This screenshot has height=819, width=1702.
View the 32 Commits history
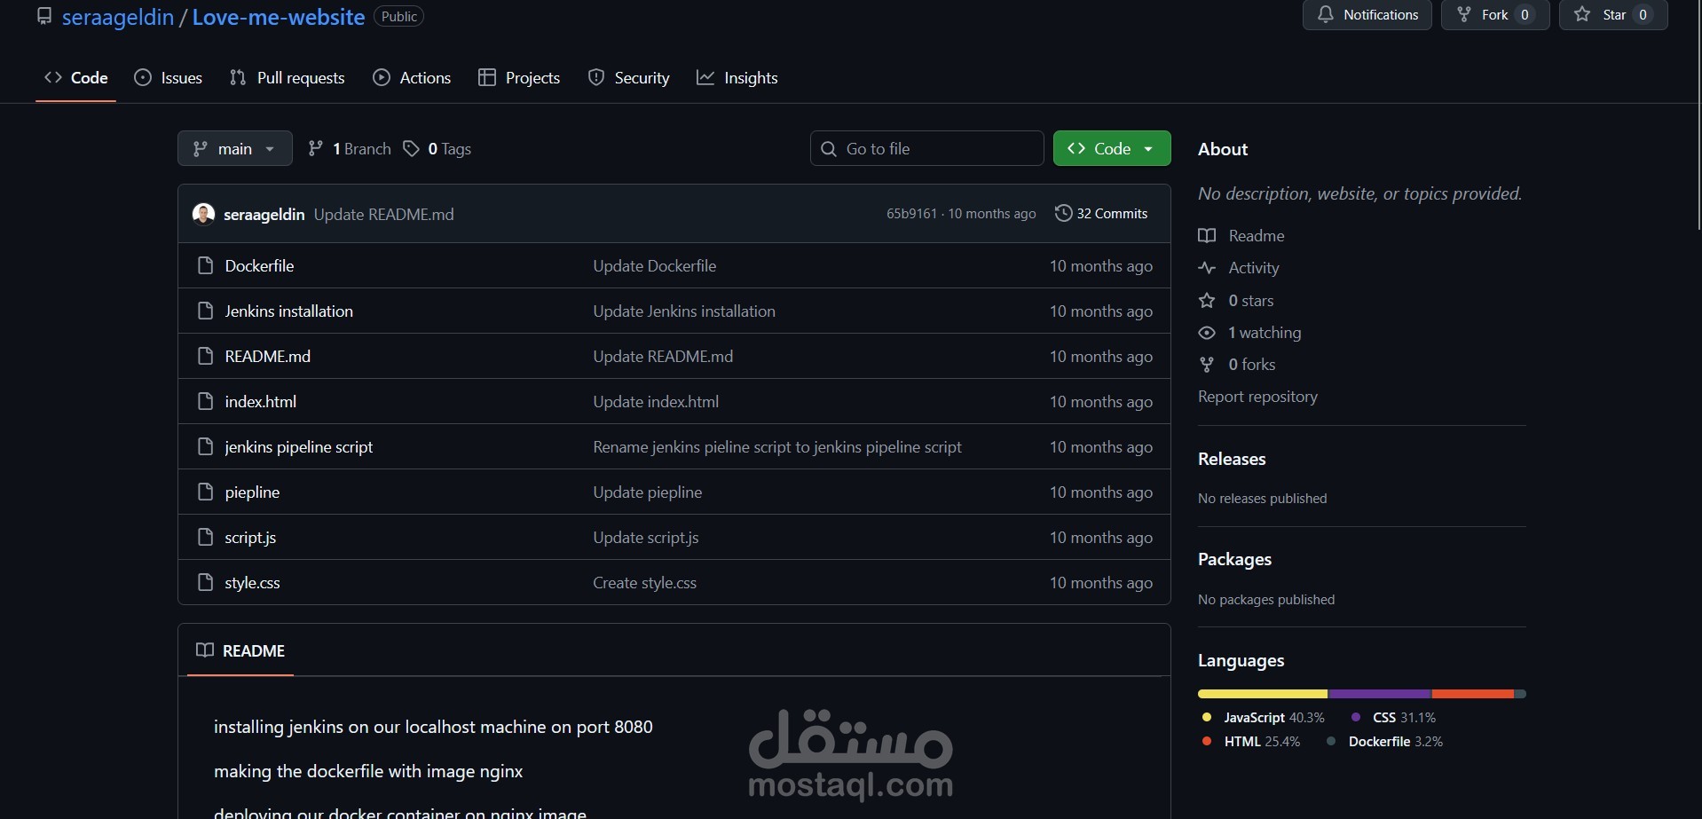pyautogui.click(x=1101, y=213)
